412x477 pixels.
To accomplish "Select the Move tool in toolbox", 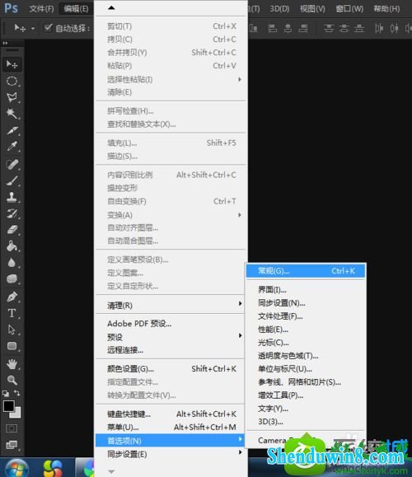I will point(12,64).
